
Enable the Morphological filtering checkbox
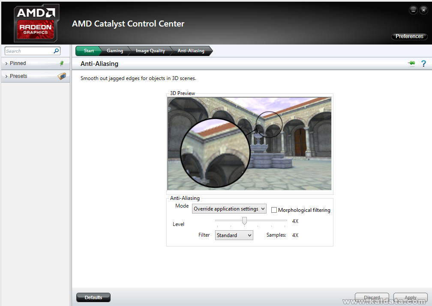click(274, 210)
